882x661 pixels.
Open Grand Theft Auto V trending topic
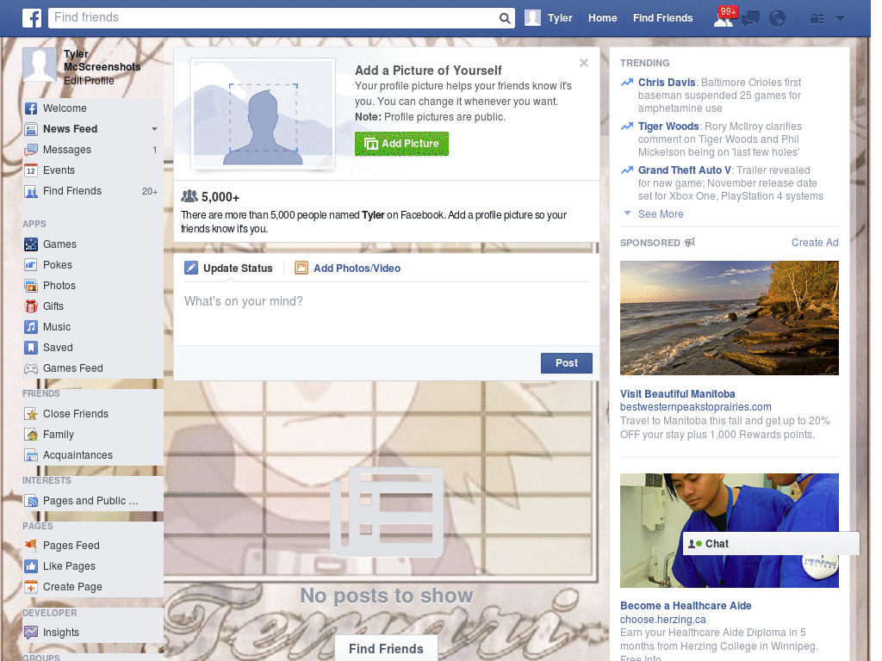coord(685,170)
